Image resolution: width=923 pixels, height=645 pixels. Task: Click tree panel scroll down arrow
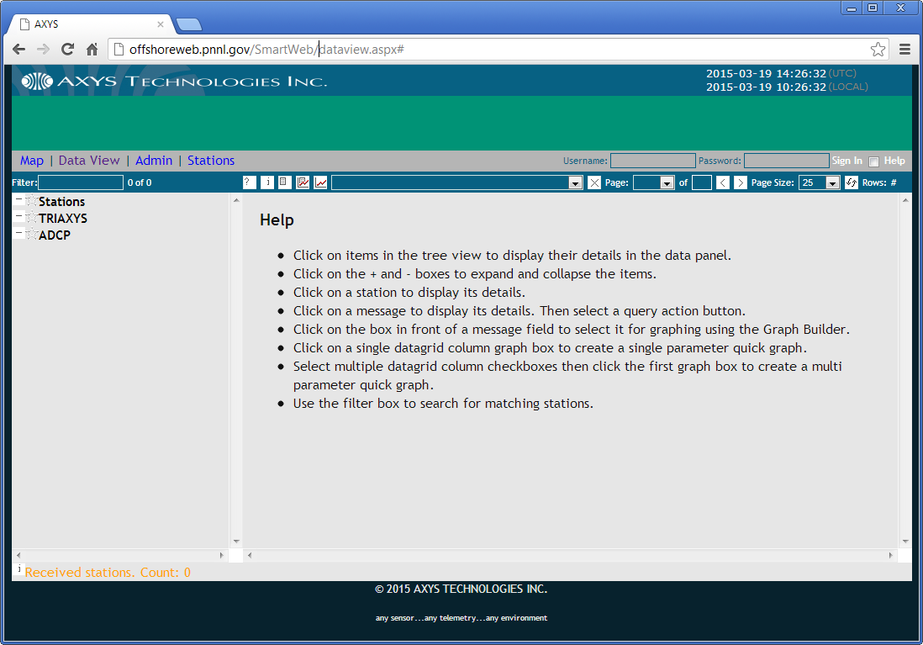236,541
